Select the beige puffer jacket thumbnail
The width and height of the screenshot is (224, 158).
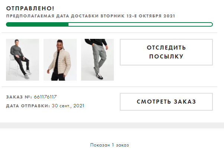pos(60,60)
